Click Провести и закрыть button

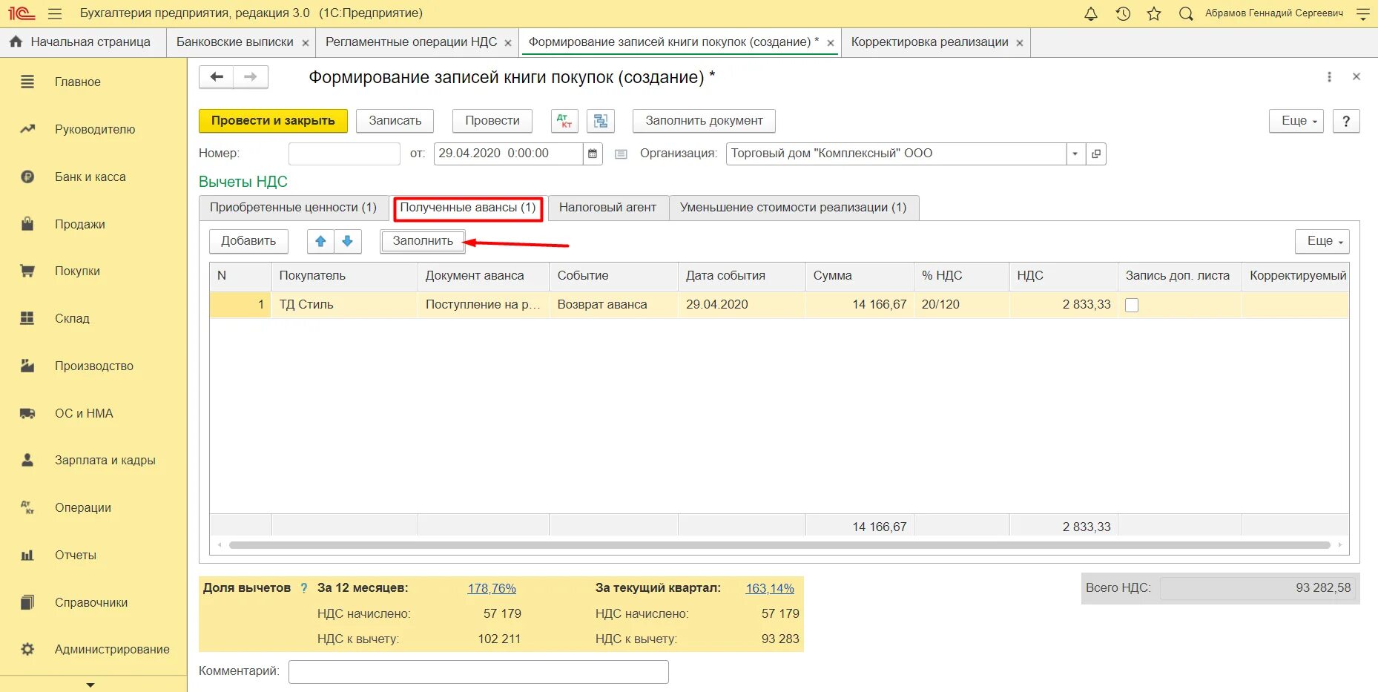pos(273,121)
